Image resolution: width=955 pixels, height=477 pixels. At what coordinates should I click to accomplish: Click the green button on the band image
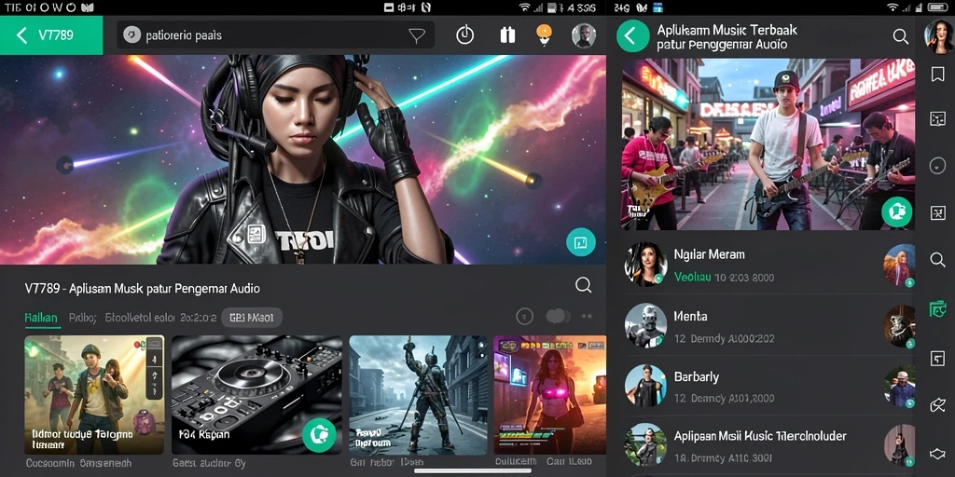pyautogui.click(x=896, y=211)
